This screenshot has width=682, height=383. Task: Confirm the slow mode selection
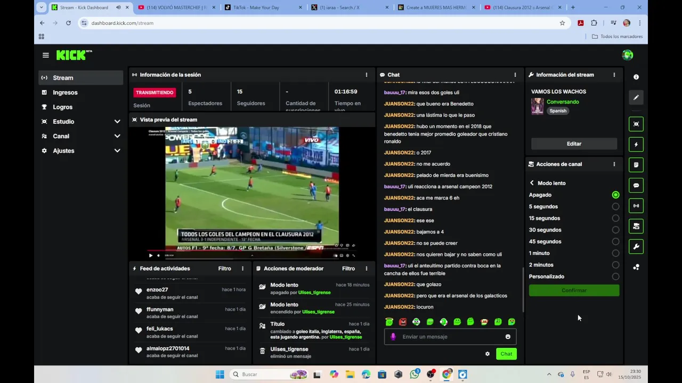pos(574,290)
